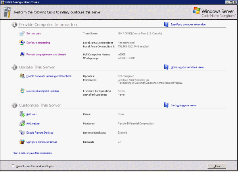Screen dimensions: 238x172
Task: Minimize the Initial Configuration Tasks window
Action: (x=227, y=2)
